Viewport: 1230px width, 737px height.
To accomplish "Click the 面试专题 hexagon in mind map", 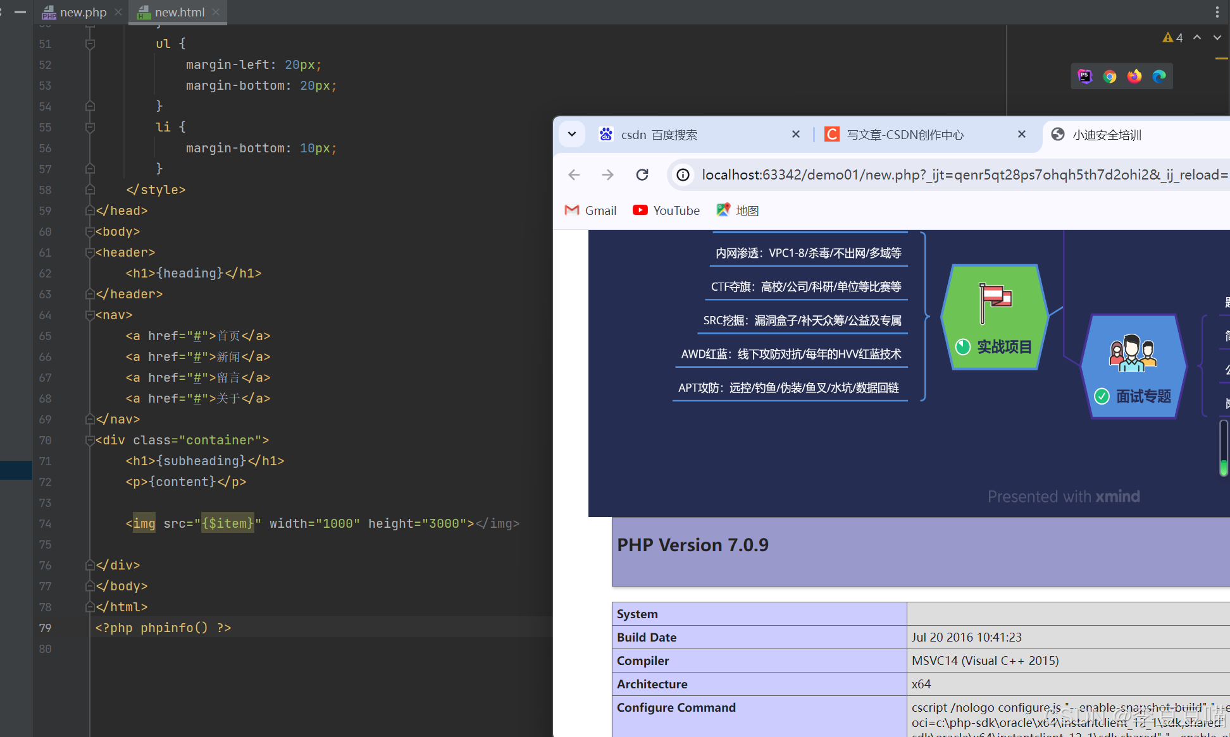I will click(x=1133, y=367).
